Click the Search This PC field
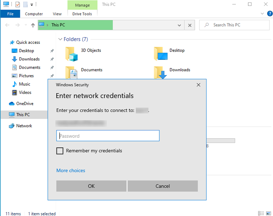The width and height of the screenshot is (273, 216). (234, 25)
